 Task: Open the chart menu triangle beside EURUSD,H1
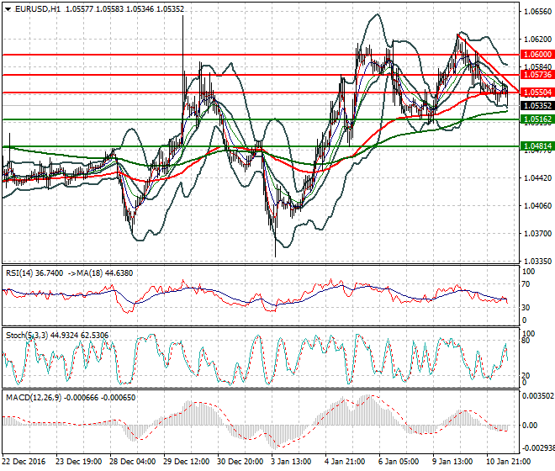(x=8, y=9)
